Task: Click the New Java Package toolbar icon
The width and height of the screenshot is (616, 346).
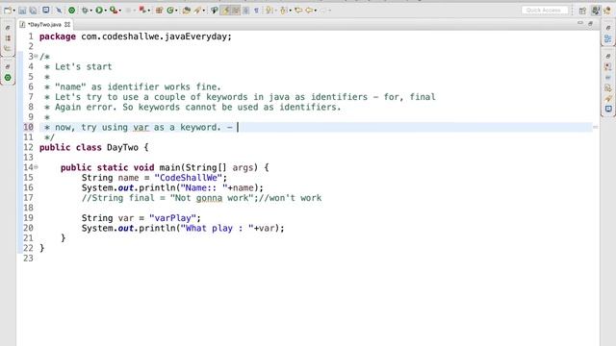Action: point(159,11)
